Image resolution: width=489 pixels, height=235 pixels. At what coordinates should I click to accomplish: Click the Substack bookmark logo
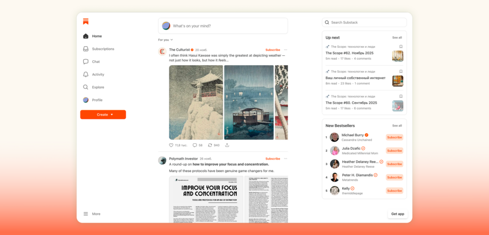[86, 22]
